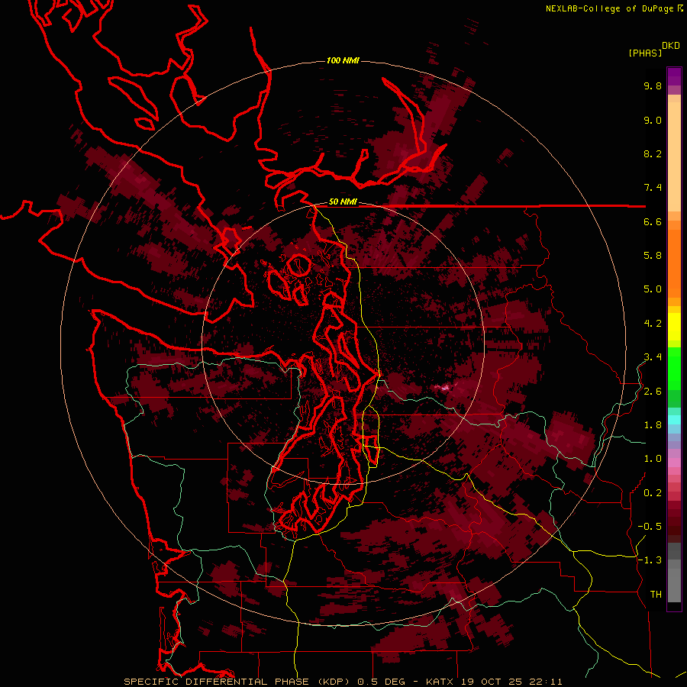Click the 50 NMI range ring label
The image size is (687, 687).
click(343, 202)
